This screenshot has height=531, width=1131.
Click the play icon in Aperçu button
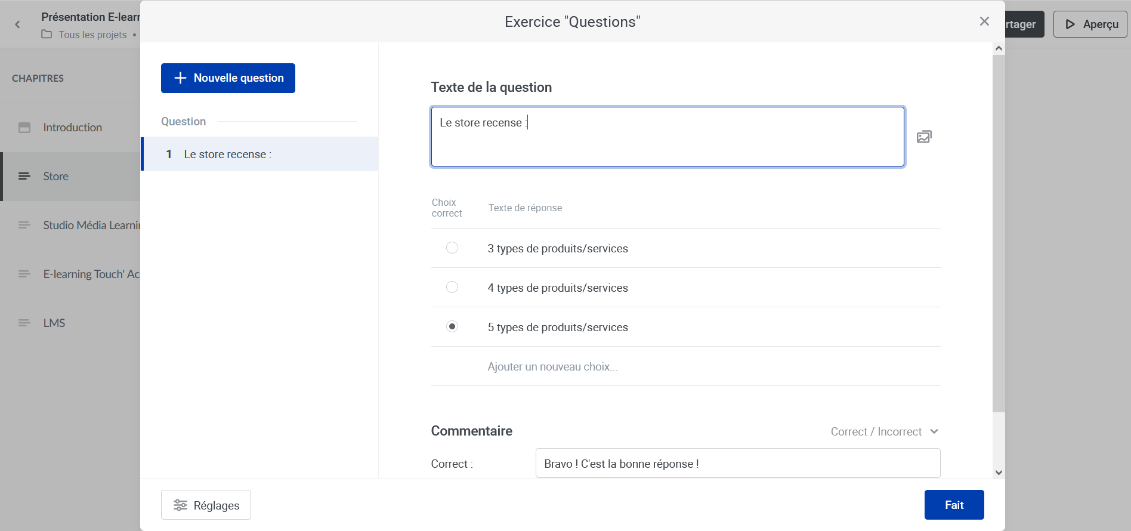tap(1070, 24)
